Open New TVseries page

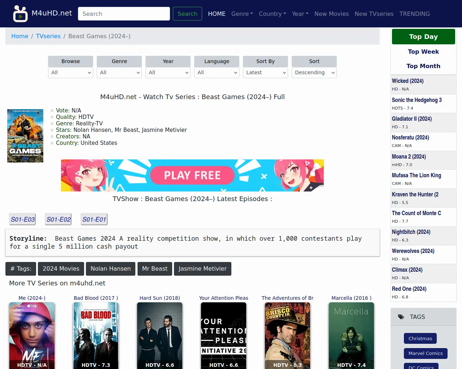coord(374,14)
